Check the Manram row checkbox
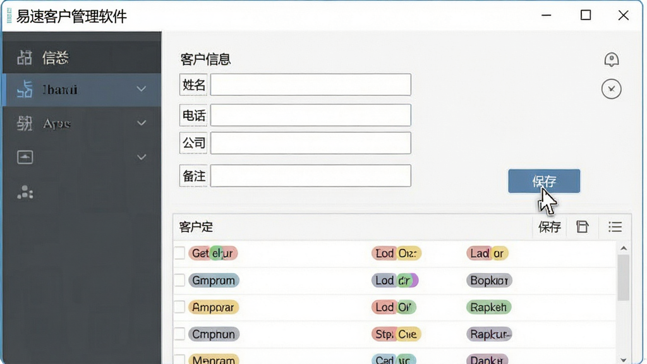The width and height of the screenshot is (647, 364). [x=179, y=360]
